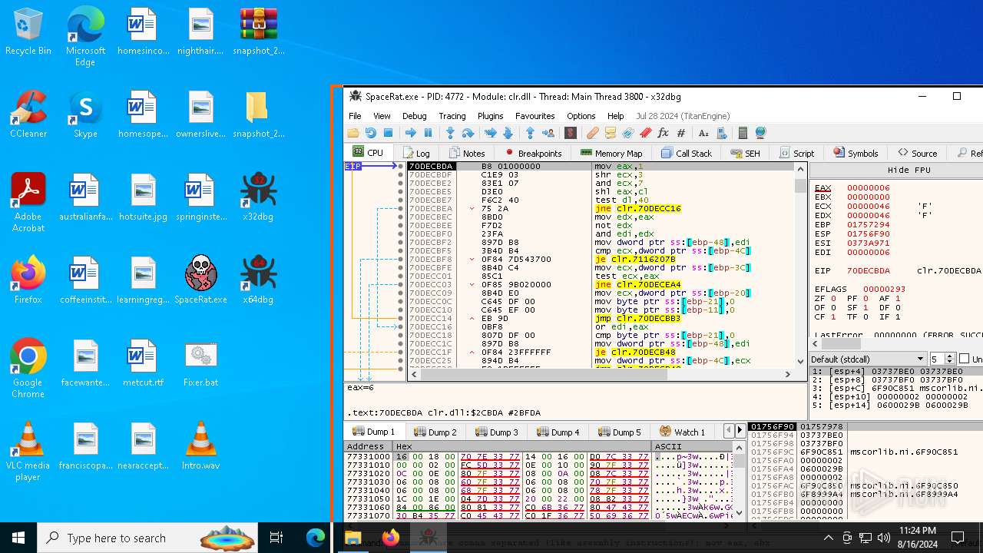Click registers pane scroll-left arrow
This screenshot has width=983, height=553.
click(816, 344)
